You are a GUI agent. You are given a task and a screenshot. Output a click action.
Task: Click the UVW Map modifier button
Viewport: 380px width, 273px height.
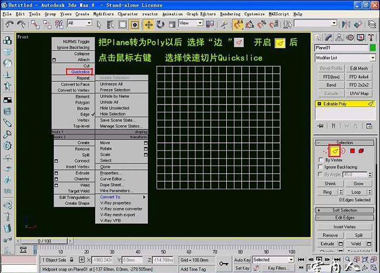click(x=359, y=93)
